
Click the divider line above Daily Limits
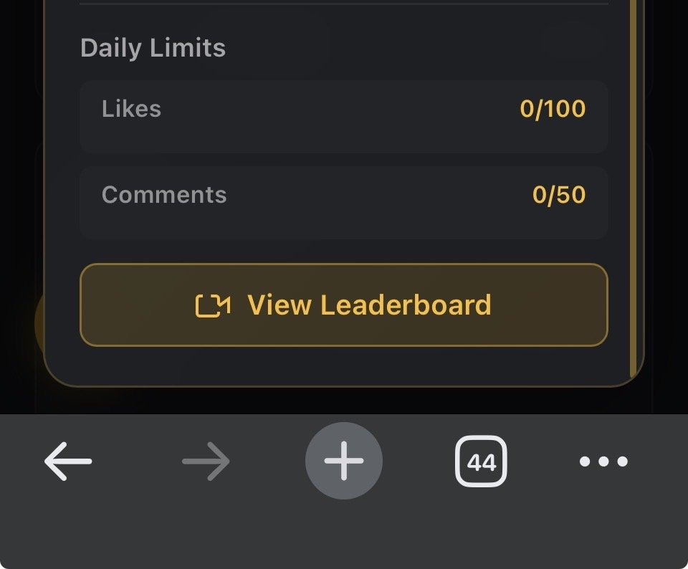point(344,4)
